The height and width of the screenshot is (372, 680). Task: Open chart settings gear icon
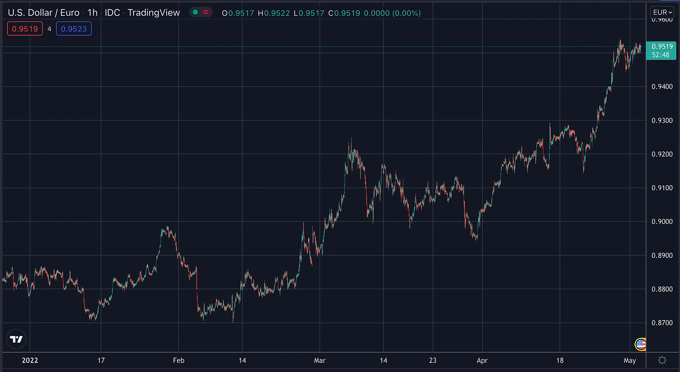[x=662, y=360]
